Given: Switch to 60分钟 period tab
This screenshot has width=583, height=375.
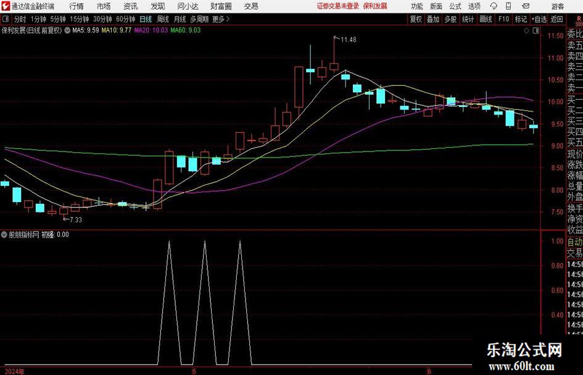Looking at the screenshot, I should (126, 19).
